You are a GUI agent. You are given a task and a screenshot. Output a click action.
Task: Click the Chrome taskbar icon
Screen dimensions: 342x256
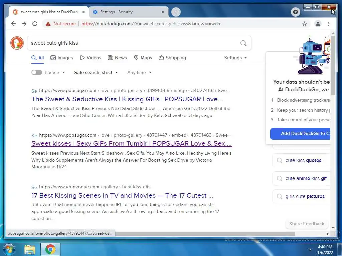click(x=50, y=249)
